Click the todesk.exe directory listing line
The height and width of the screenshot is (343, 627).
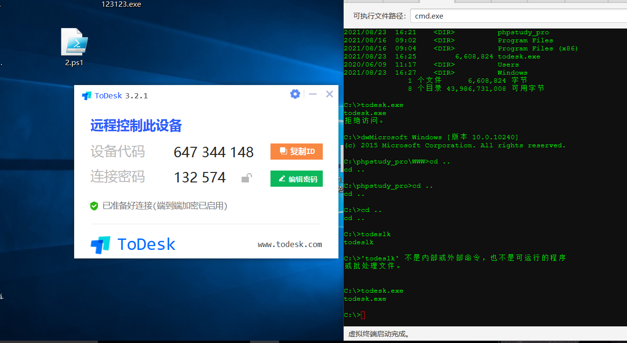442,57
